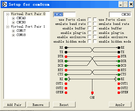Turn on hidden mode for CNCA0

coord(89,41)
